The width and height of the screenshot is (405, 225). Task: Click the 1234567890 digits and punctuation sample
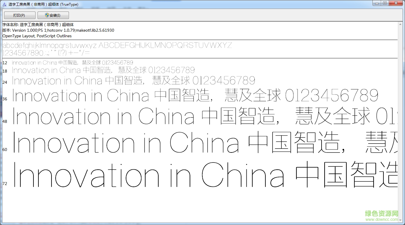46,53
